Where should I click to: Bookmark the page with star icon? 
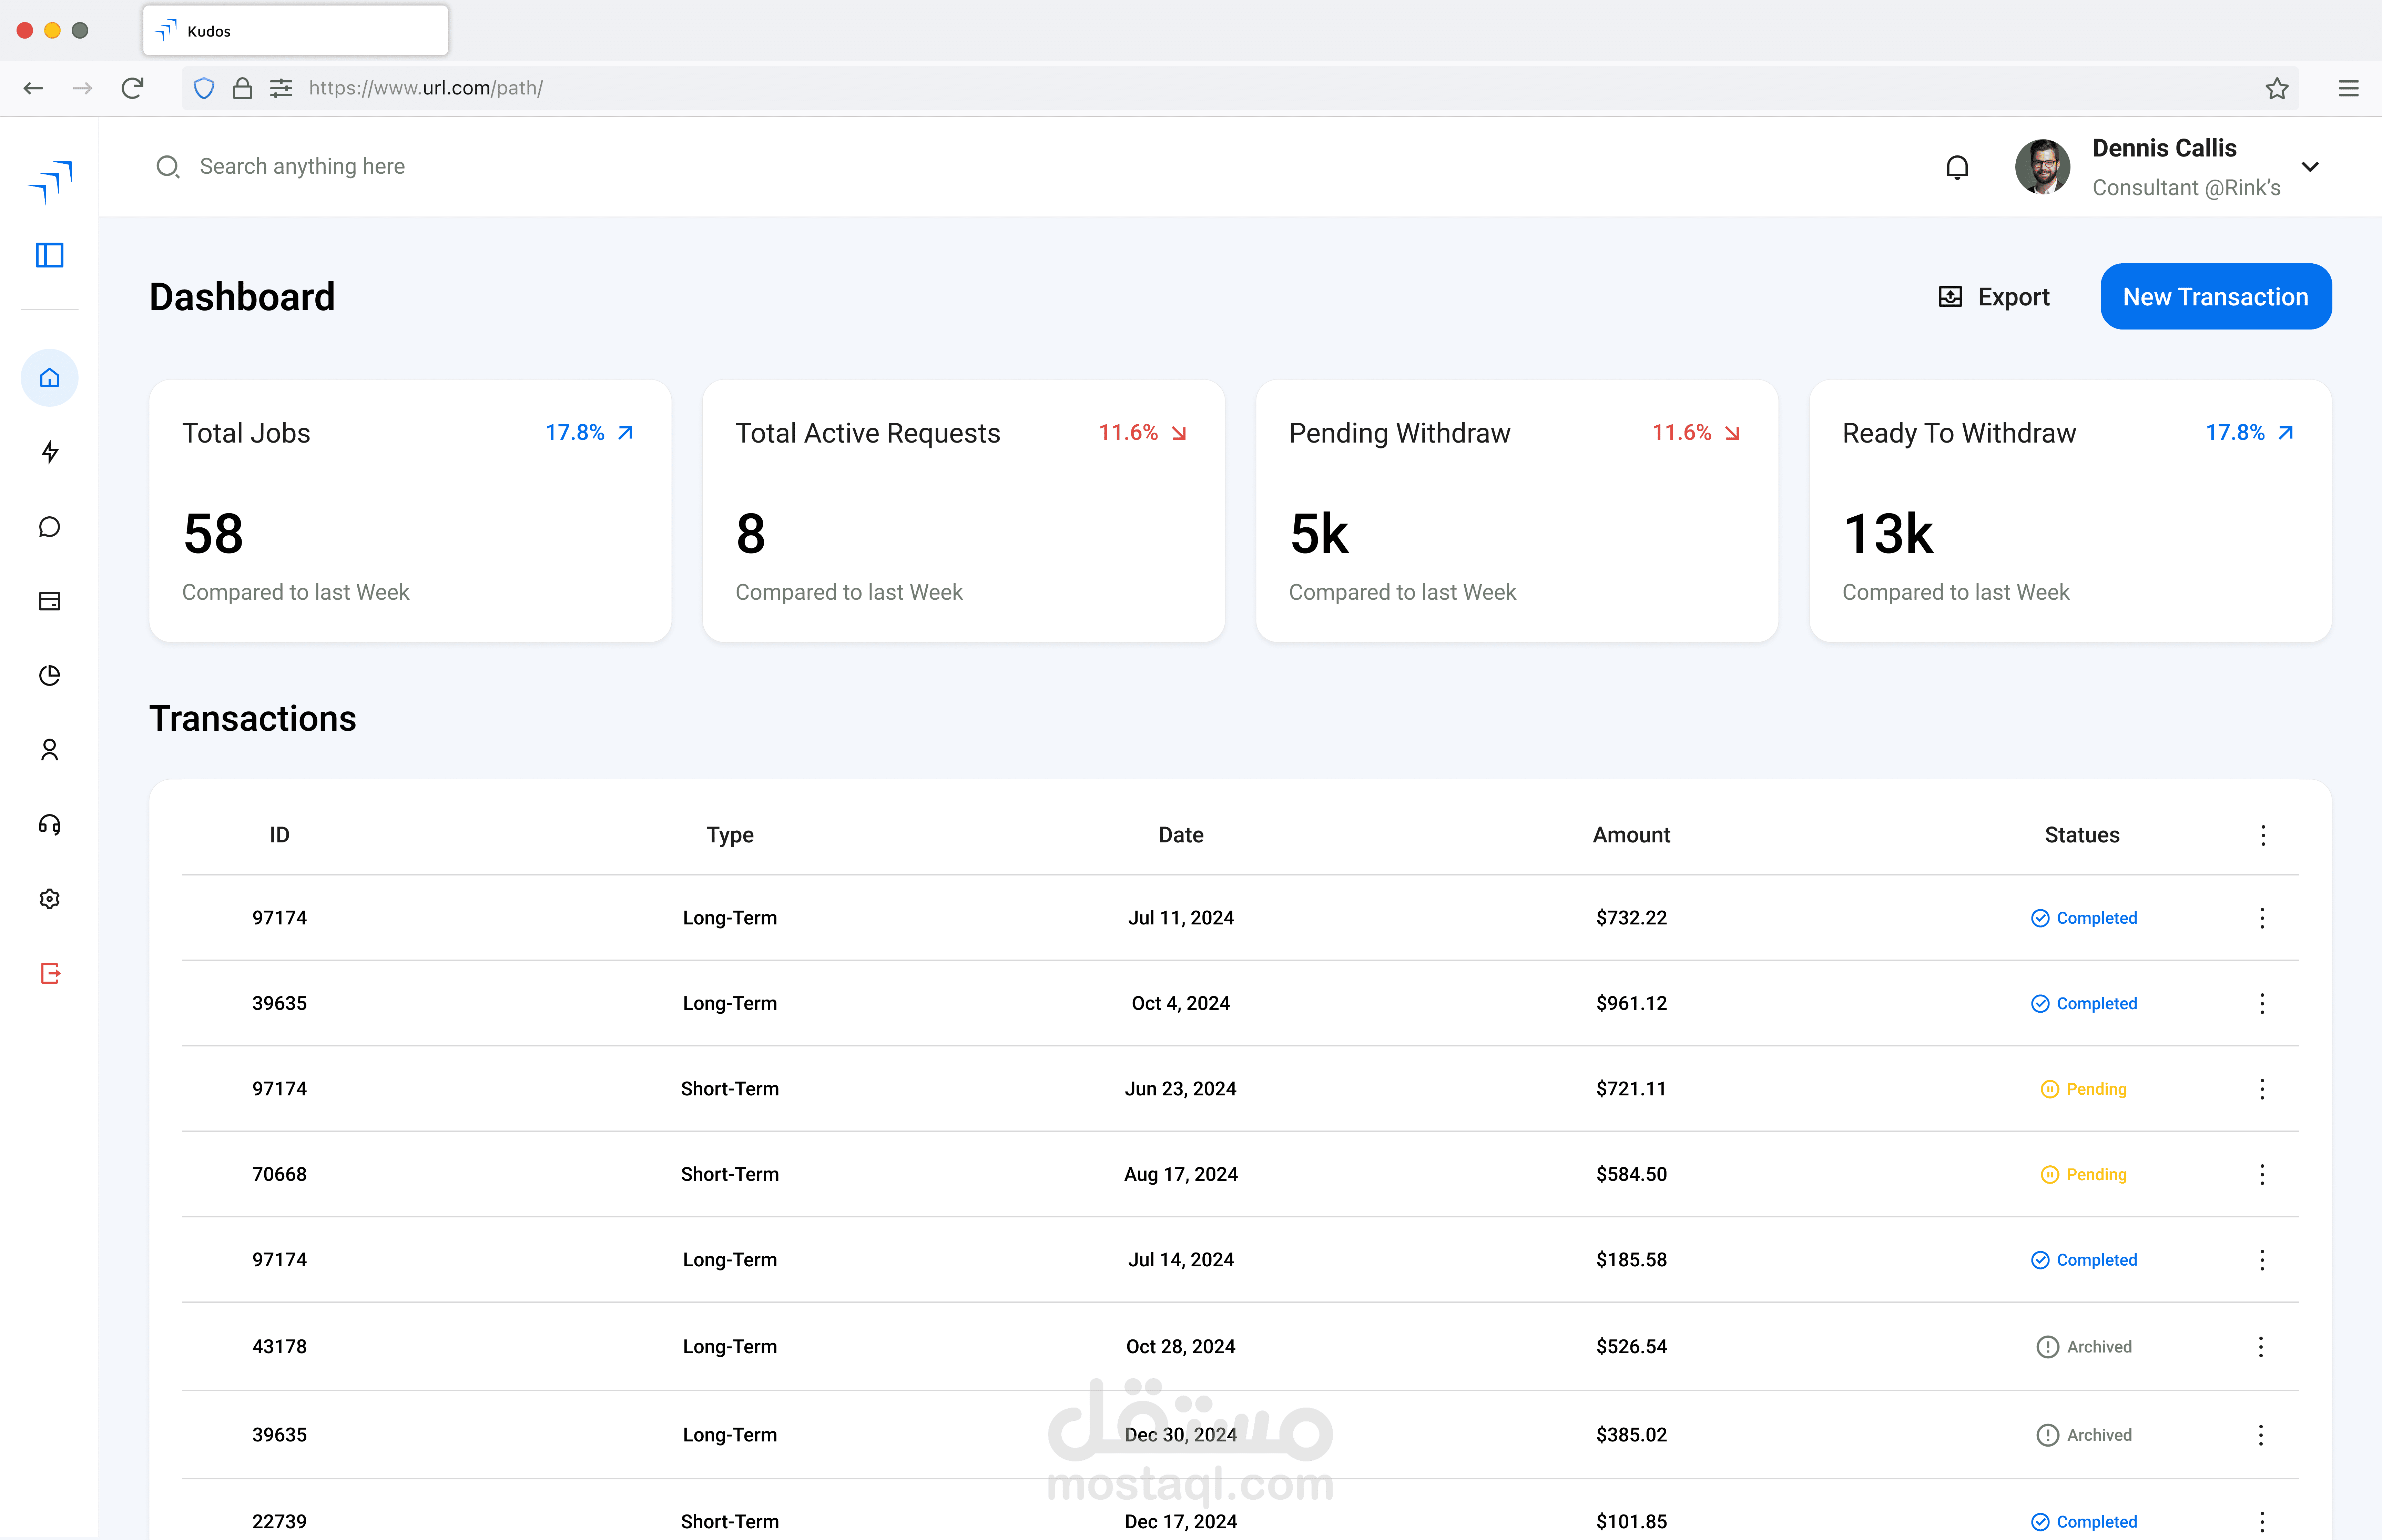[x=2276, y=88]
